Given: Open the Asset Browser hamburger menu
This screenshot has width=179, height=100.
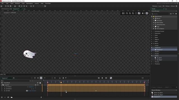Looking at the screenshot, I should tap(176, 14).
